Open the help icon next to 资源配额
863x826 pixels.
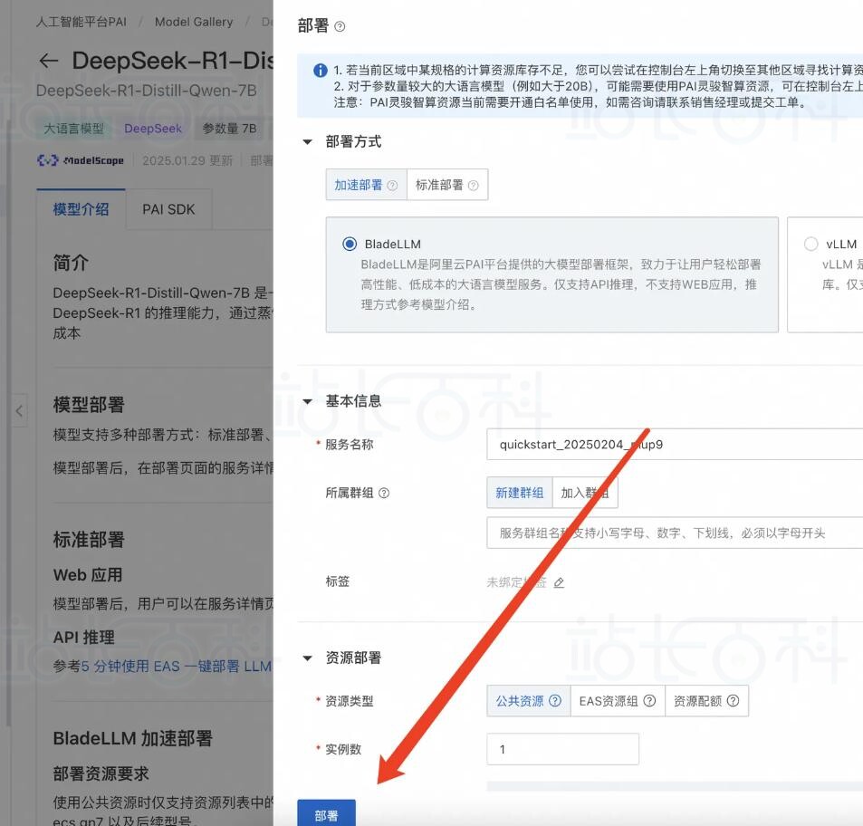733,700
